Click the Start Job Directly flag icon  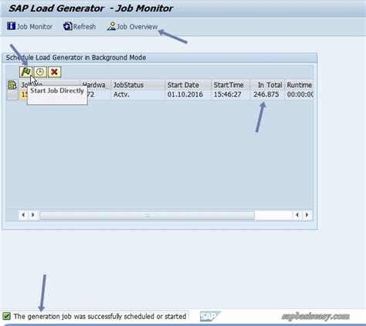tap(25, 72)
